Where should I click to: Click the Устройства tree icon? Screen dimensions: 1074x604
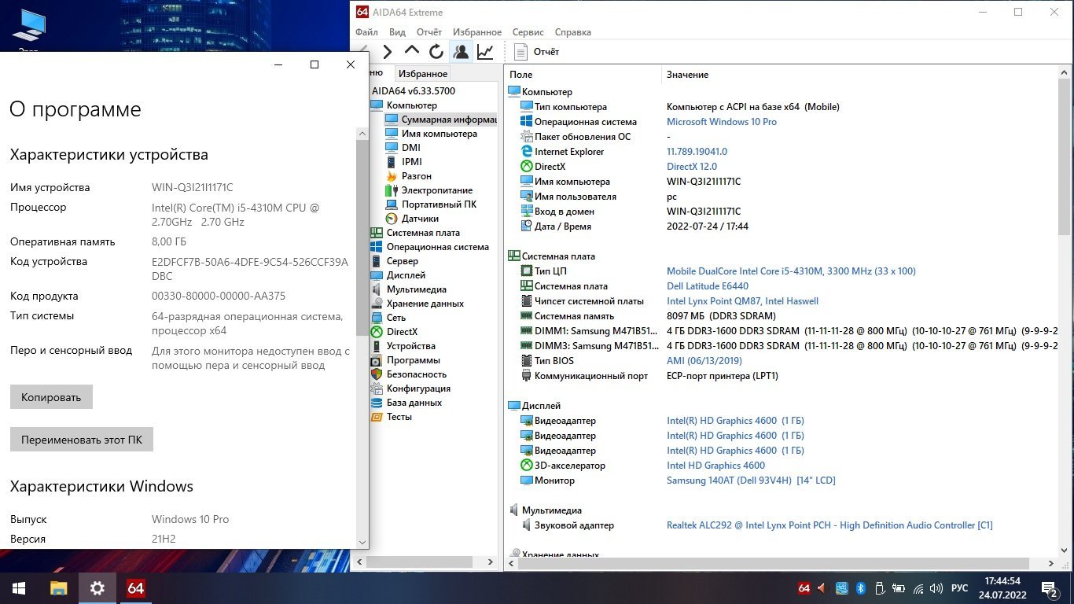click(377, 346)
